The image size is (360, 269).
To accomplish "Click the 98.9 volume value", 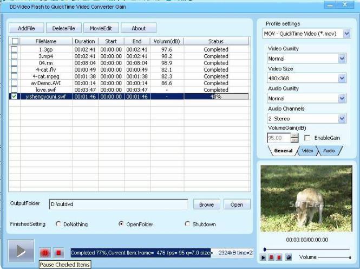I will tap(167, 63).
